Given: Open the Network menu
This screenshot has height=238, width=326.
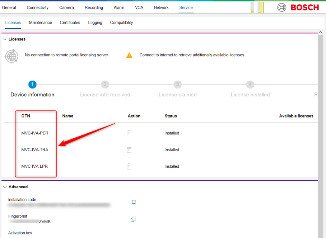Looking at the screenshot, I should (x=161, y=8).
